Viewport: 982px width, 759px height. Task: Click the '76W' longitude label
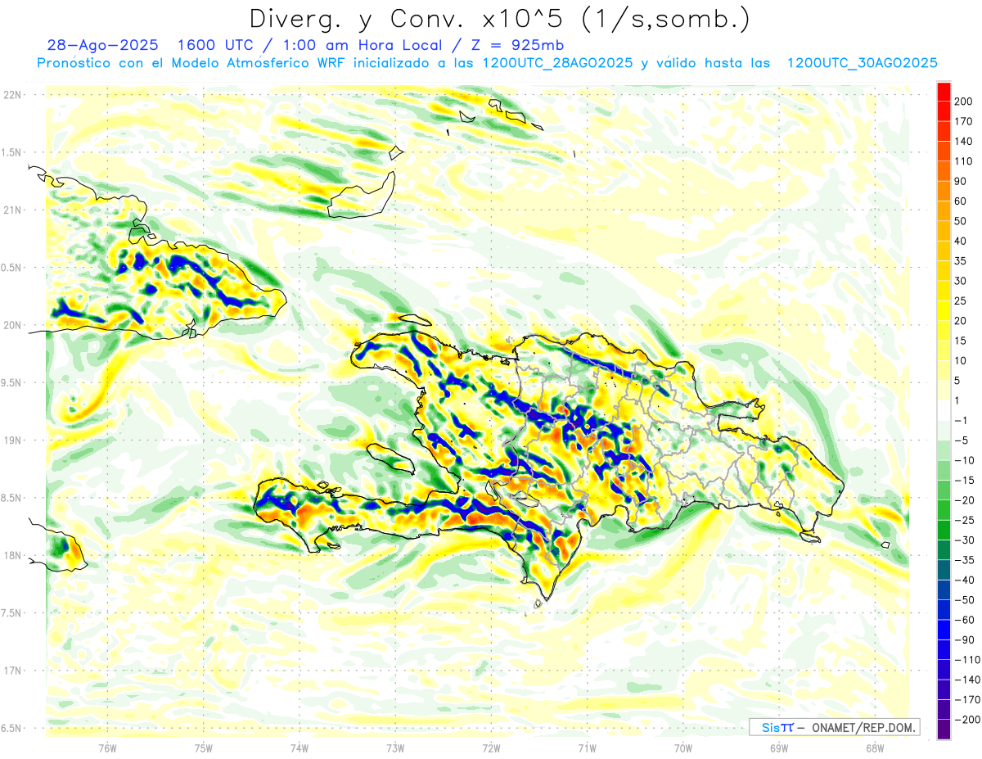pos(107,748)
